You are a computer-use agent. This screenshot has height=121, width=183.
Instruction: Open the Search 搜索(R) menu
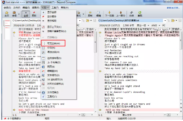pos(36,8)
